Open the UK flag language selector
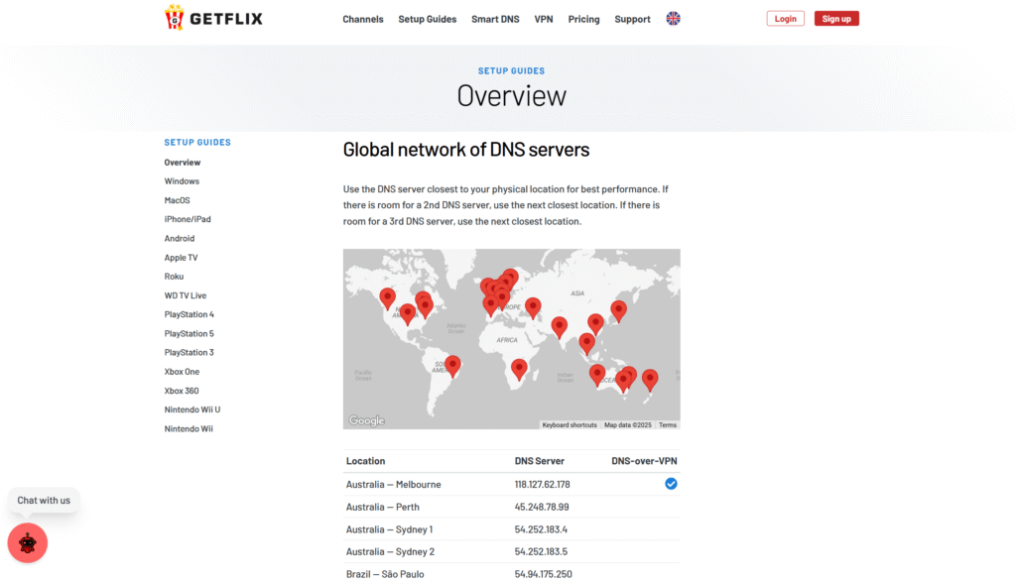 click(x=674, y=19)
